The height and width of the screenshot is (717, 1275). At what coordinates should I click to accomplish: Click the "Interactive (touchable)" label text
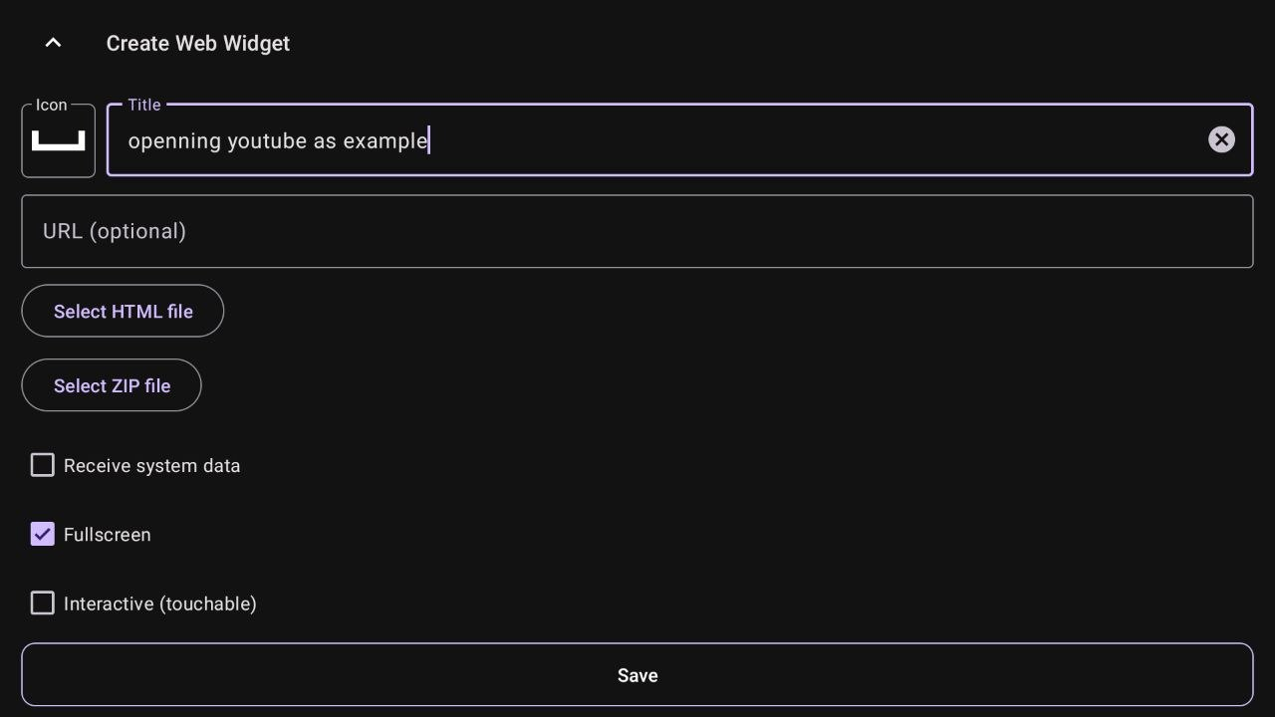click(159, 603)
